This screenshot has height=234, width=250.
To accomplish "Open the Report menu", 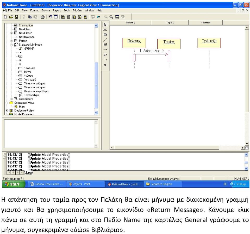I will pyautogui.click(x=57, y=10).
